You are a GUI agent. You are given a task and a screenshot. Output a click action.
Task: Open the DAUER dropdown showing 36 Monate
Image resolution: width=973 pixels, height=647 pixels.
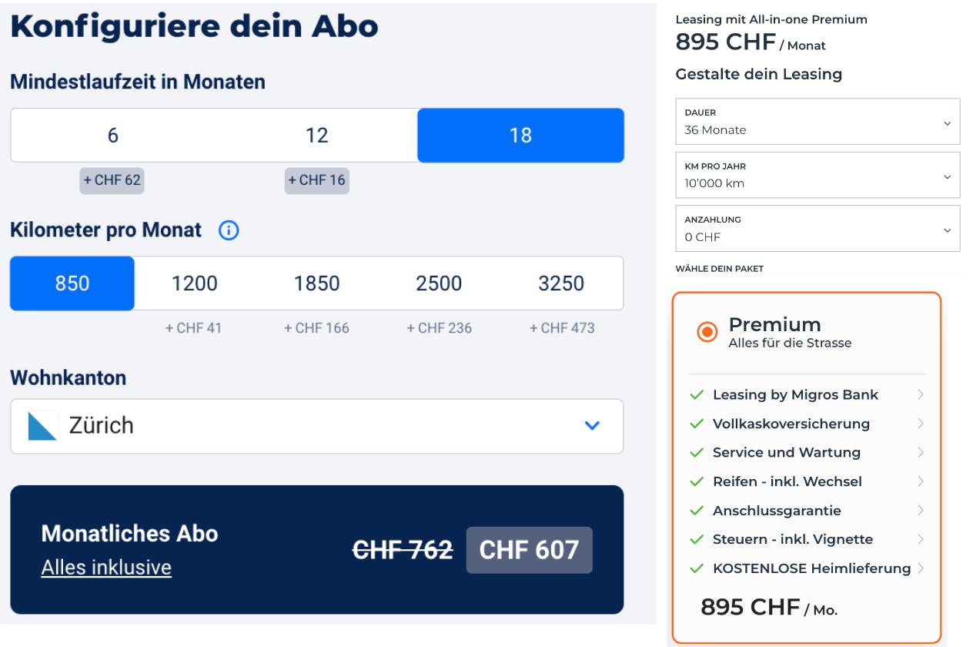coord(818,121)
